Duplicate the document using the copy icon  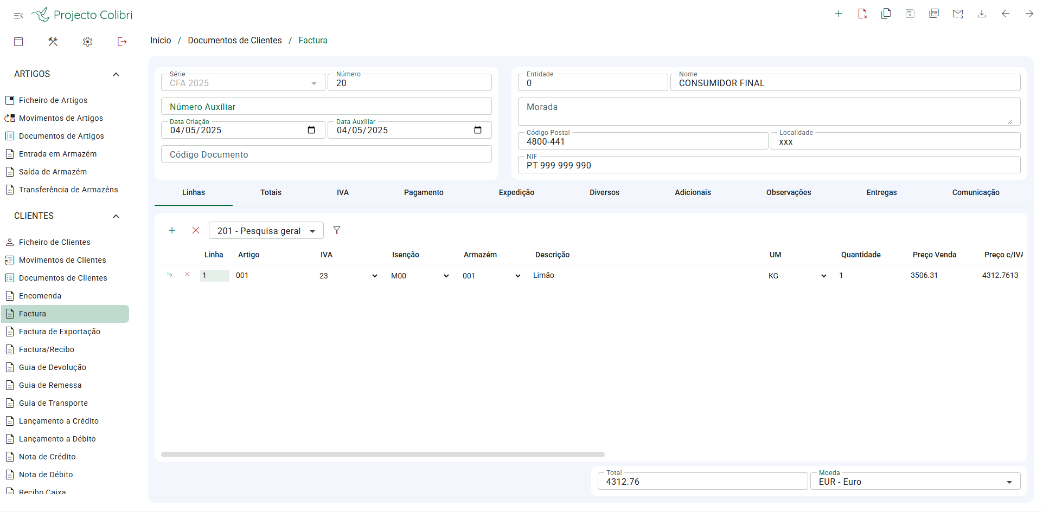pos(886,14)
